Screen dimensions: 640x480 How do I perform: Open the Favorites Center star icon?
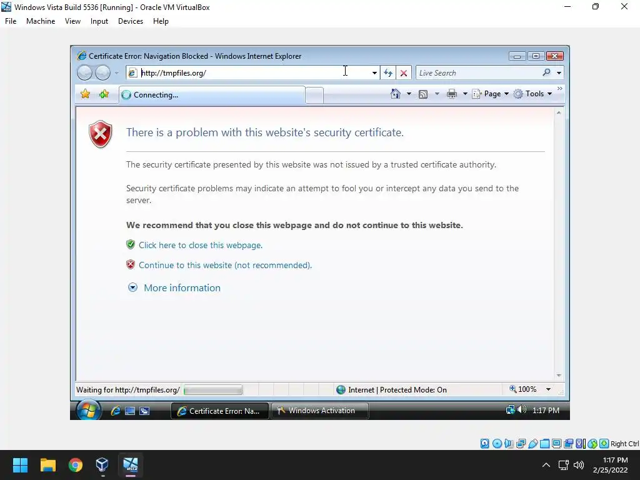(x=85, y=94)
